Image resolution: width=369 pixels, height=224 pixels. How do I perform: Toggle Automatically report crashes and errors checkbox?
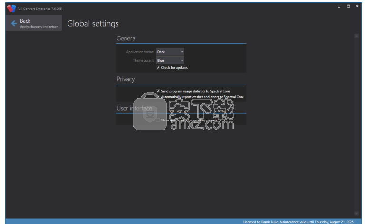(158, 97)
